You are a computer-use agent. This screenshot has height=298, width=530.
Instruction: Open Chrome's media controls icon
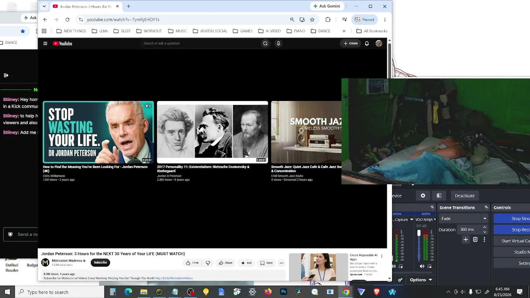(344, 19)
